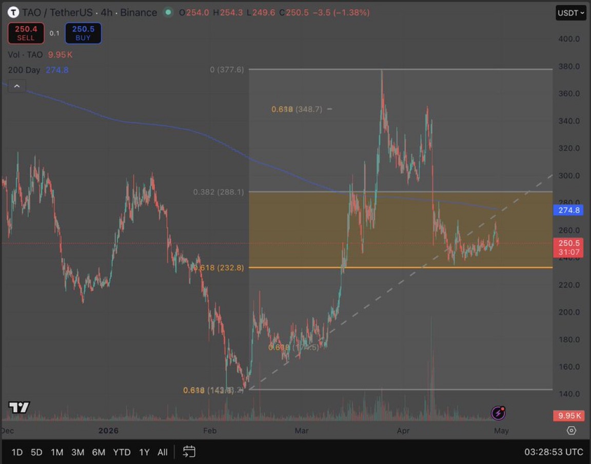Image resolution: width=591 pixels, height=464 pixels.
Task: Click the 250.4 SELL button
Action: pos(26,33)
